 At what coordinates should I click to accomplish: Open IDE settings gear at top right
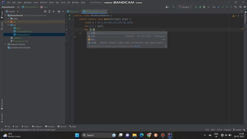(x=245, y=7)
